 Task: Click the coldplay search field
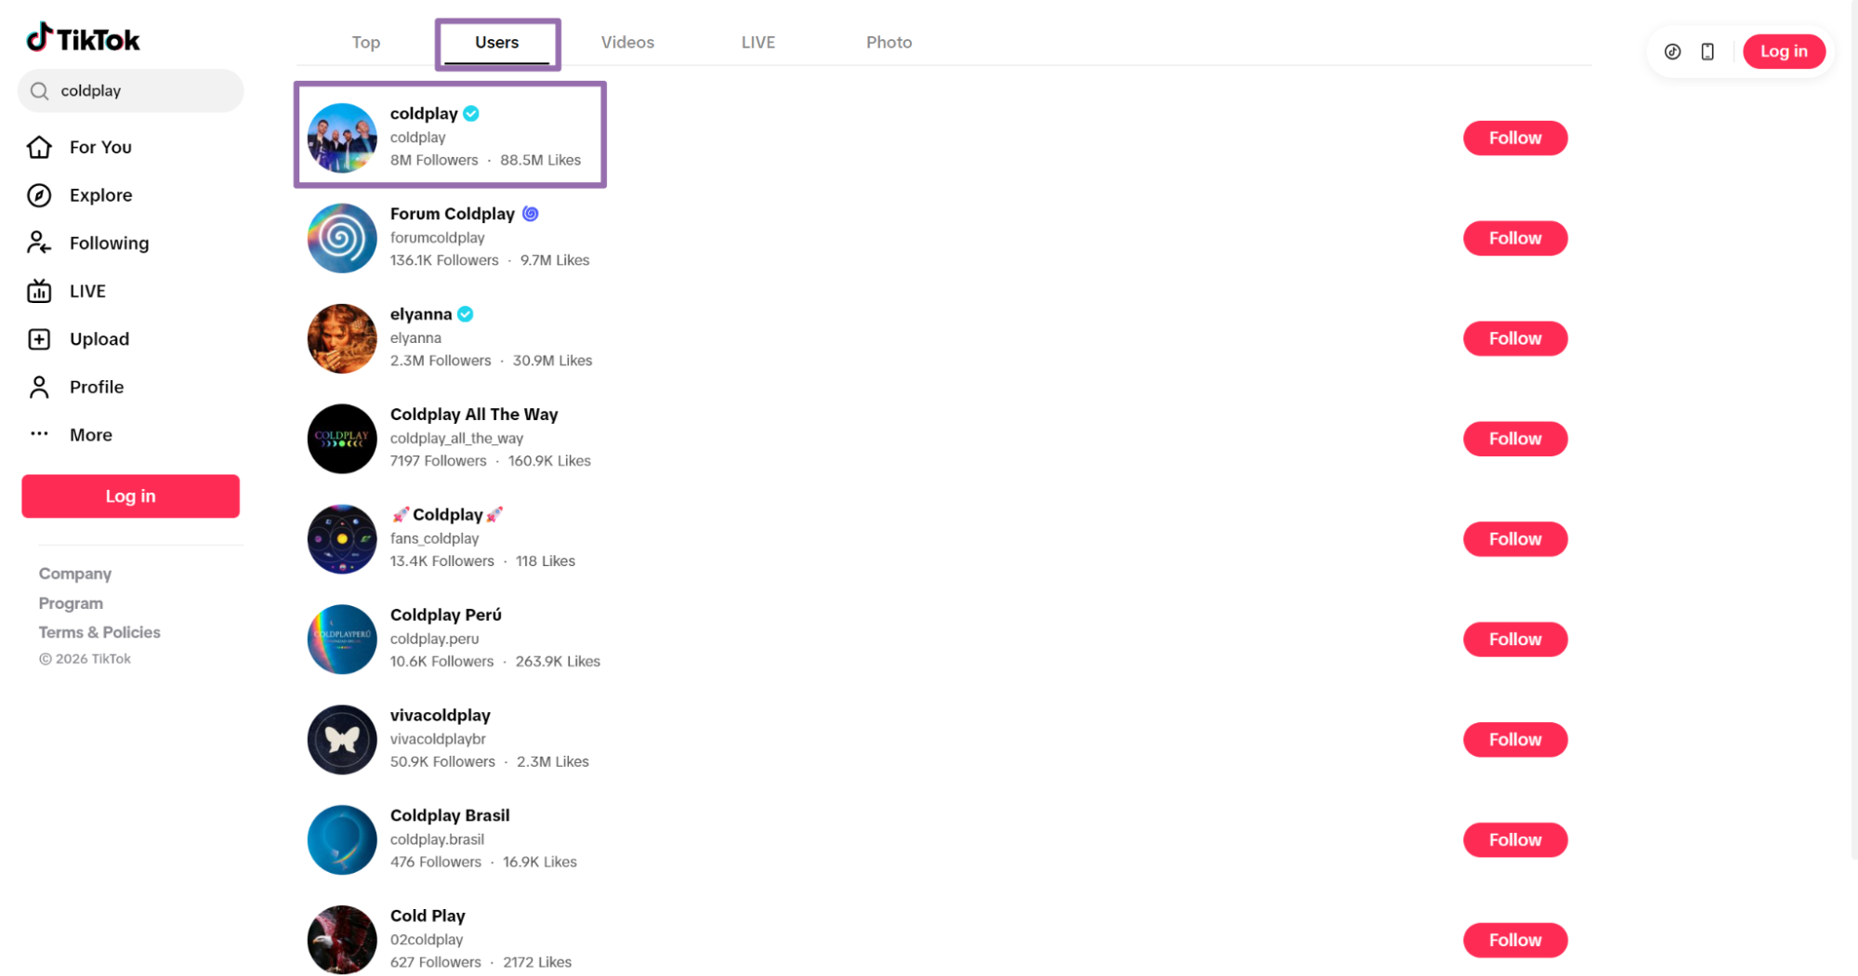pyautogui.click(x=130, y=90)
